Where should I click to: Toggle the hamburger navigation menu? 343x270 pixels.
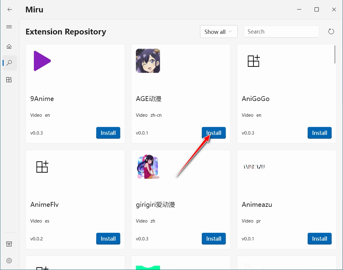(9, 27)
